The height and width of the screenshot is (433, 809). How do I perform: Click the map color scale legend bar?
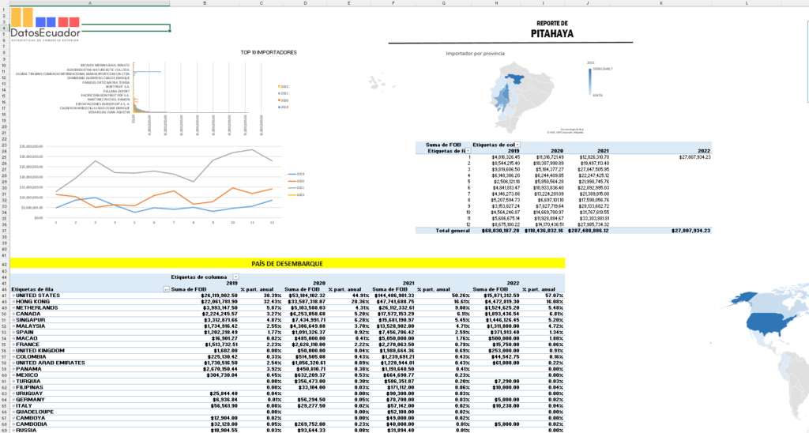590,80
